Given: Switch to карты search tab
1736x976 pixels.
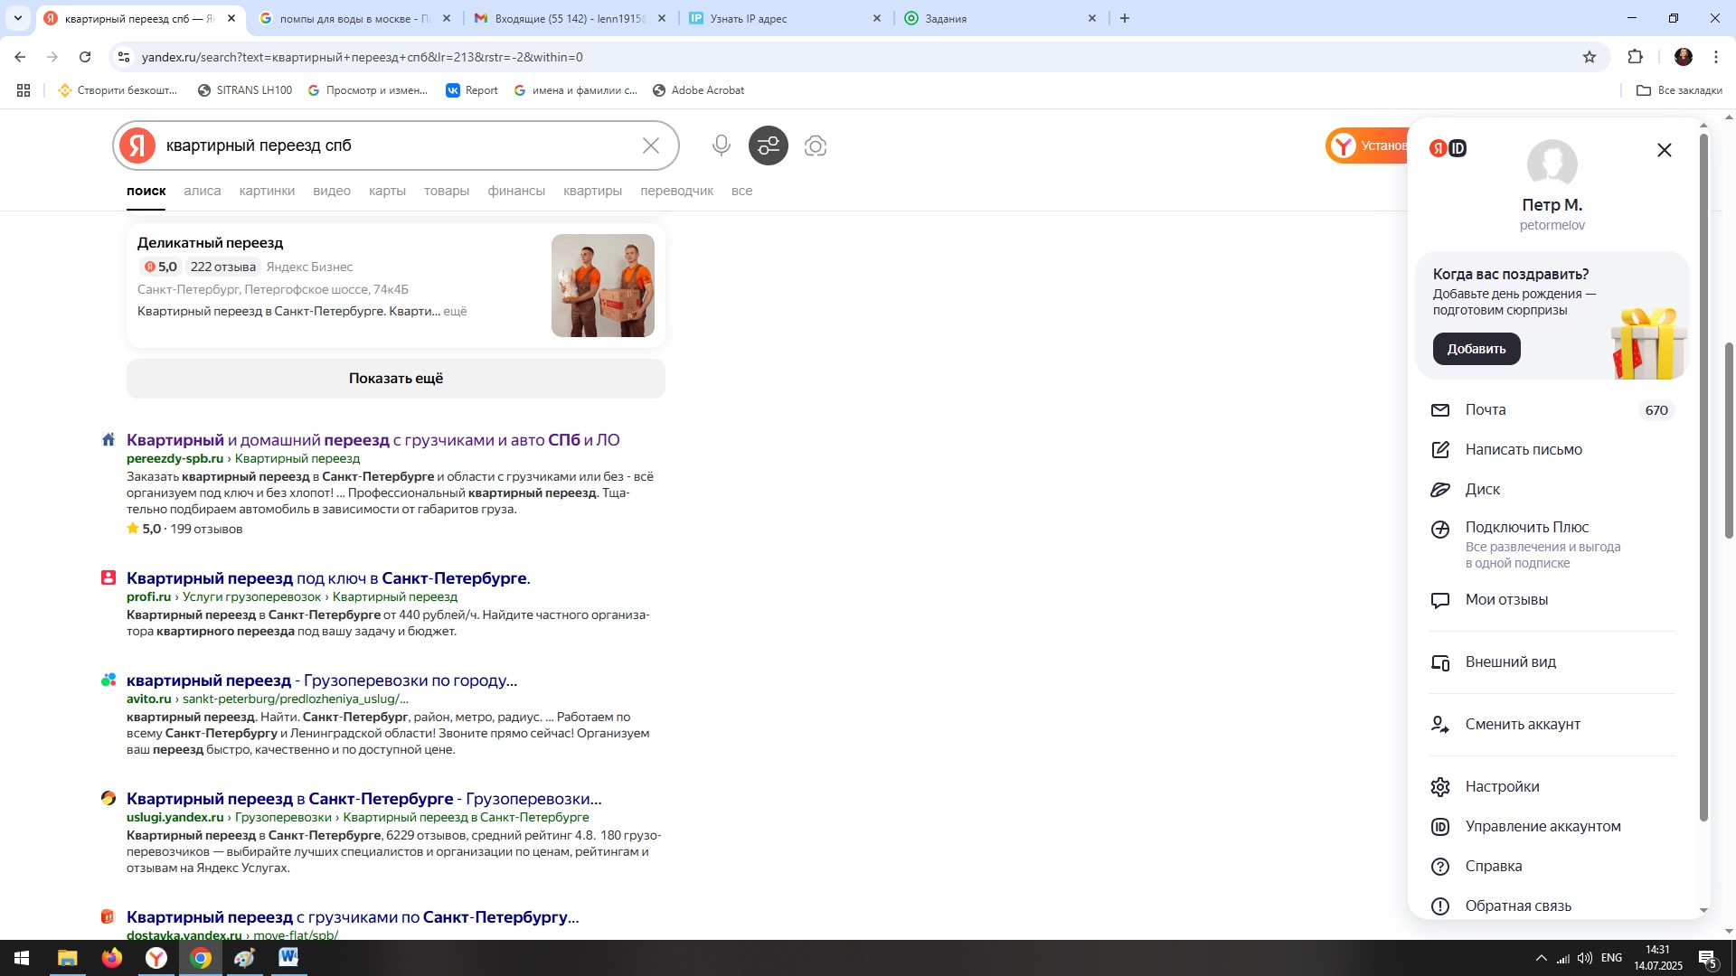Looking at the screenshot, I should point(387,191).
